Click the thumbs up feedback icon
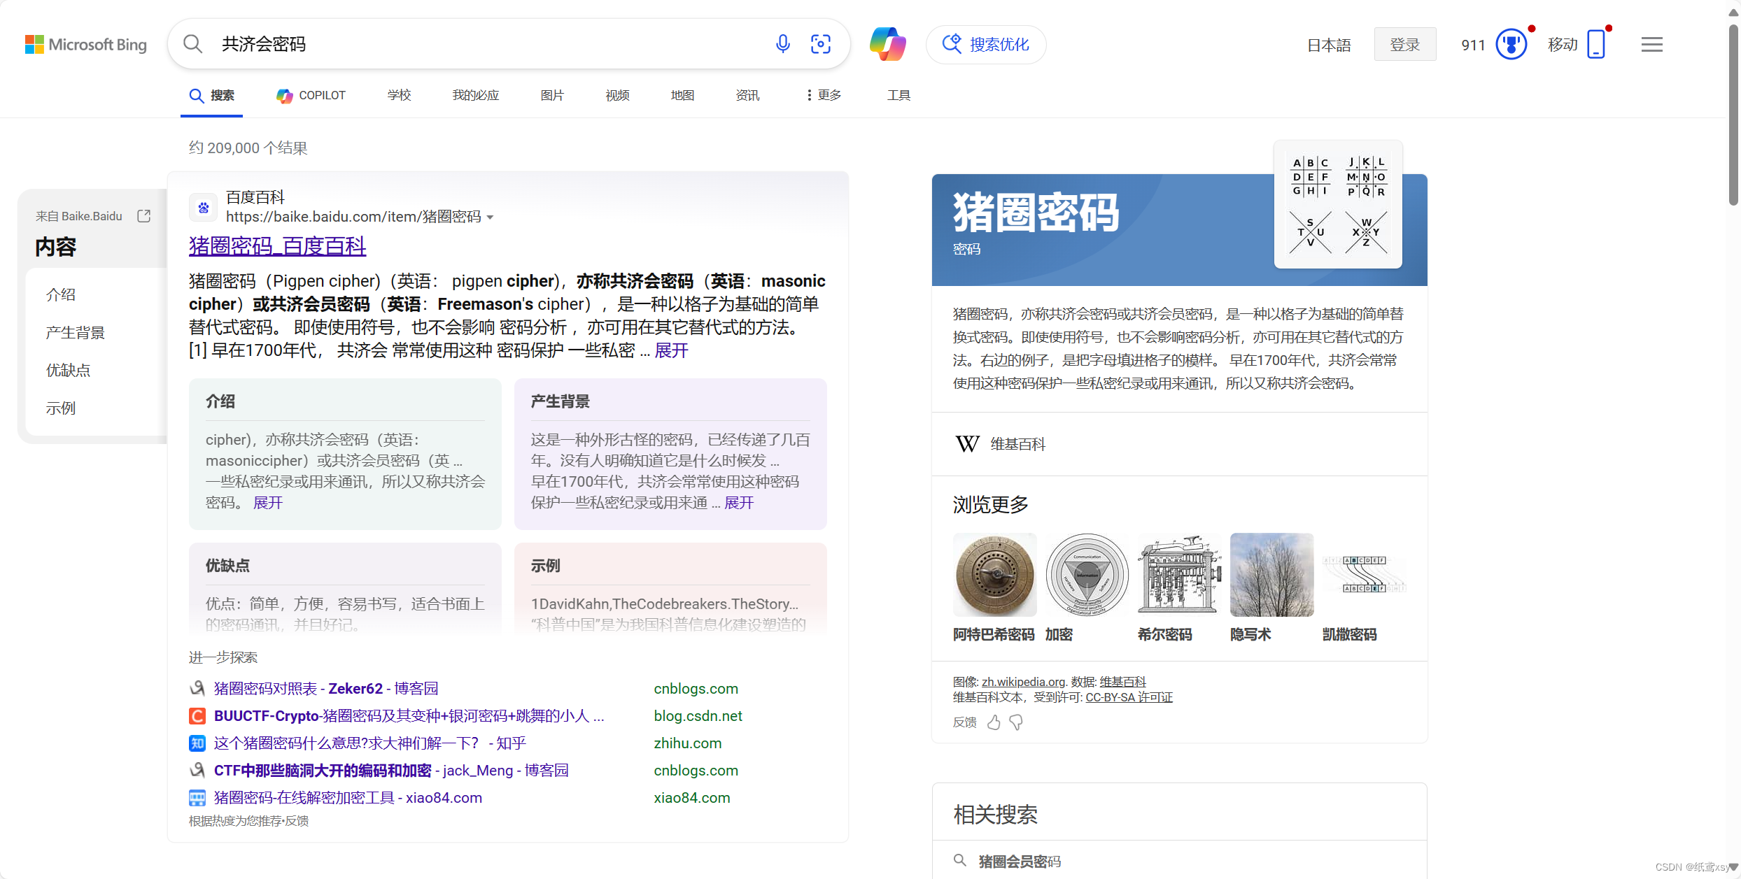This screenshot has width=1741, height=879. [x=994, y=722]
